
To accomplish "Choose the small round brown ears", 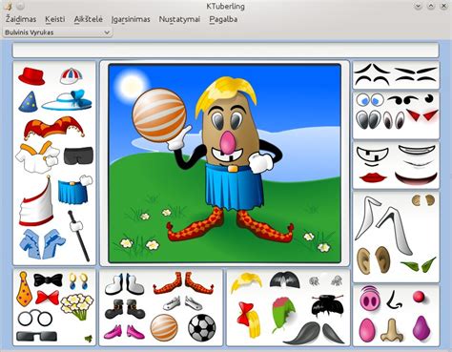I will click(423, 200).
